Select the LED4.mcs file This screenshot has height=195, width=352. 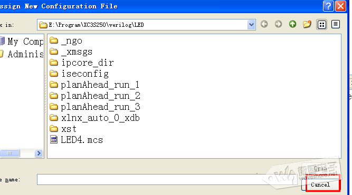(77, 140)
